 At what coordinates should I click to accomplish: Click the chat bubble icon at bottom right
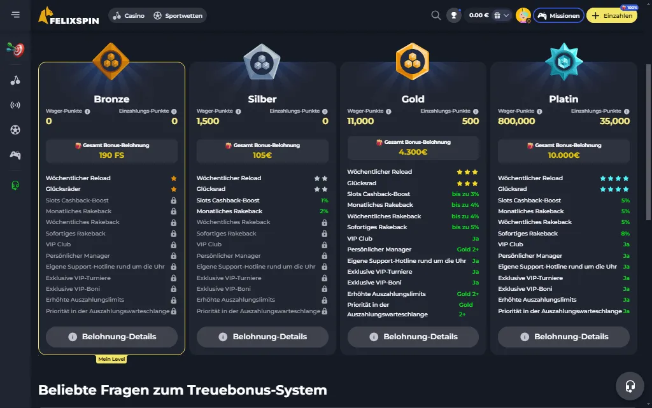[630, 386]
